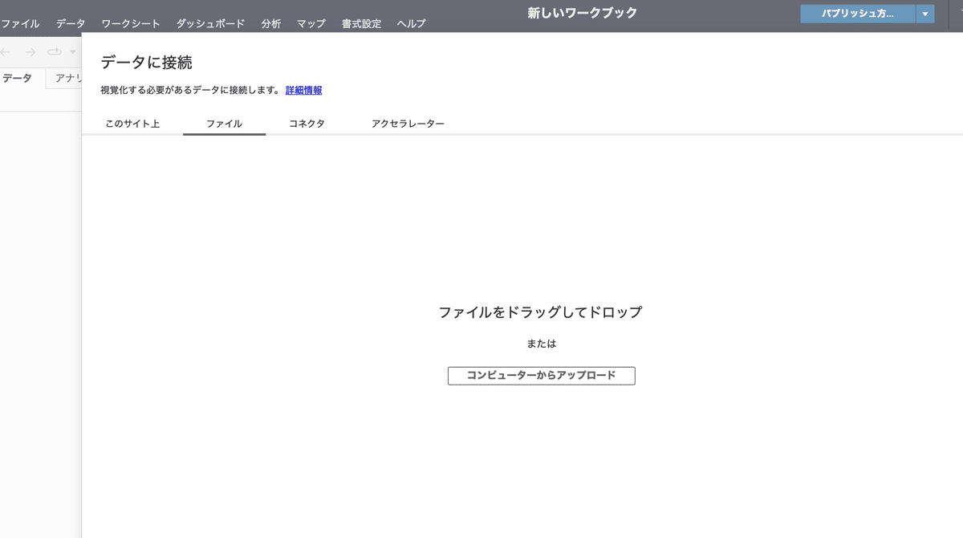Open the ヘルプ menu
The height and width of the screenshot is (538, 963).
pos(411,24)
